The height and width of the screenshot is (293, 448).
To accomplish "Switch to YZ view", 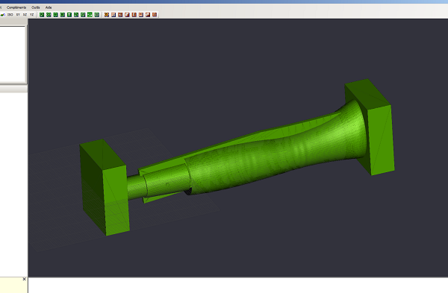I will point(31,15).
